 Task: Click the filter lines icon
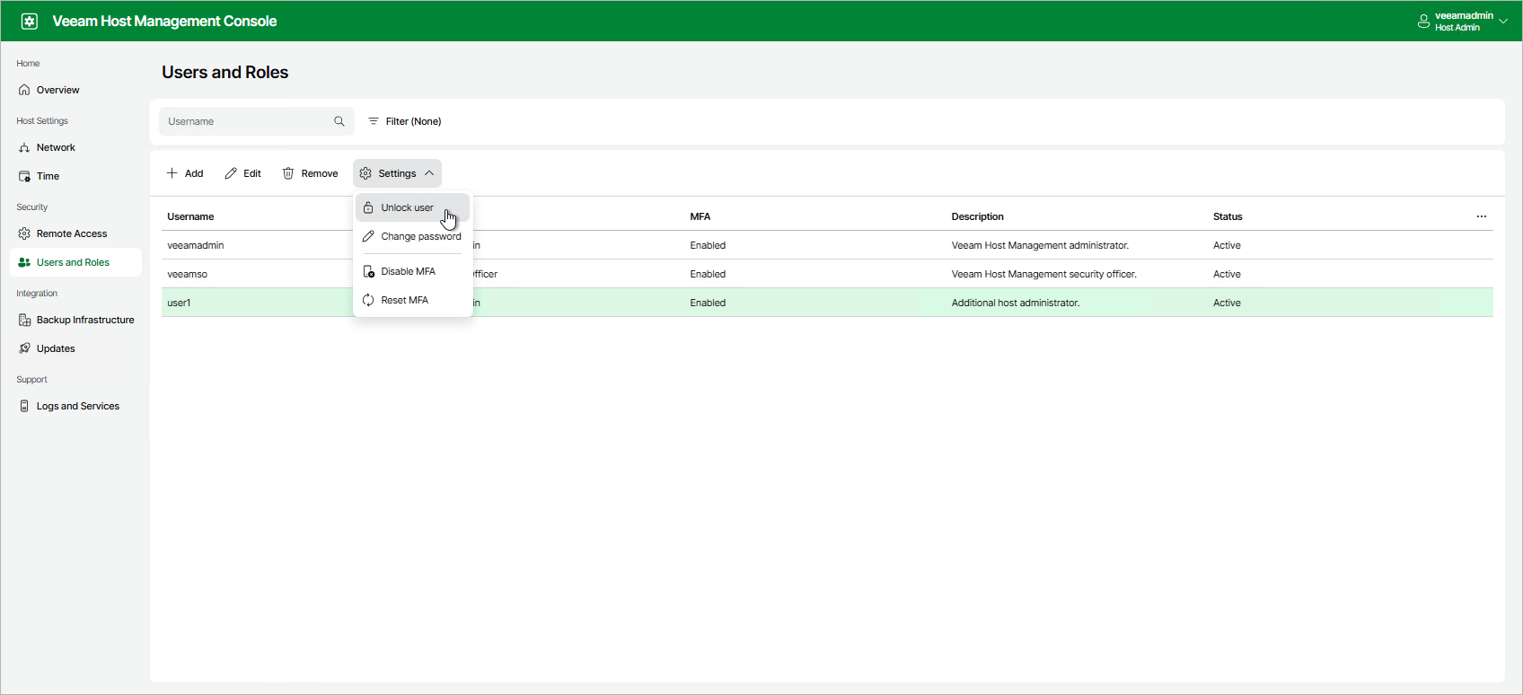[x=374, y=121]
